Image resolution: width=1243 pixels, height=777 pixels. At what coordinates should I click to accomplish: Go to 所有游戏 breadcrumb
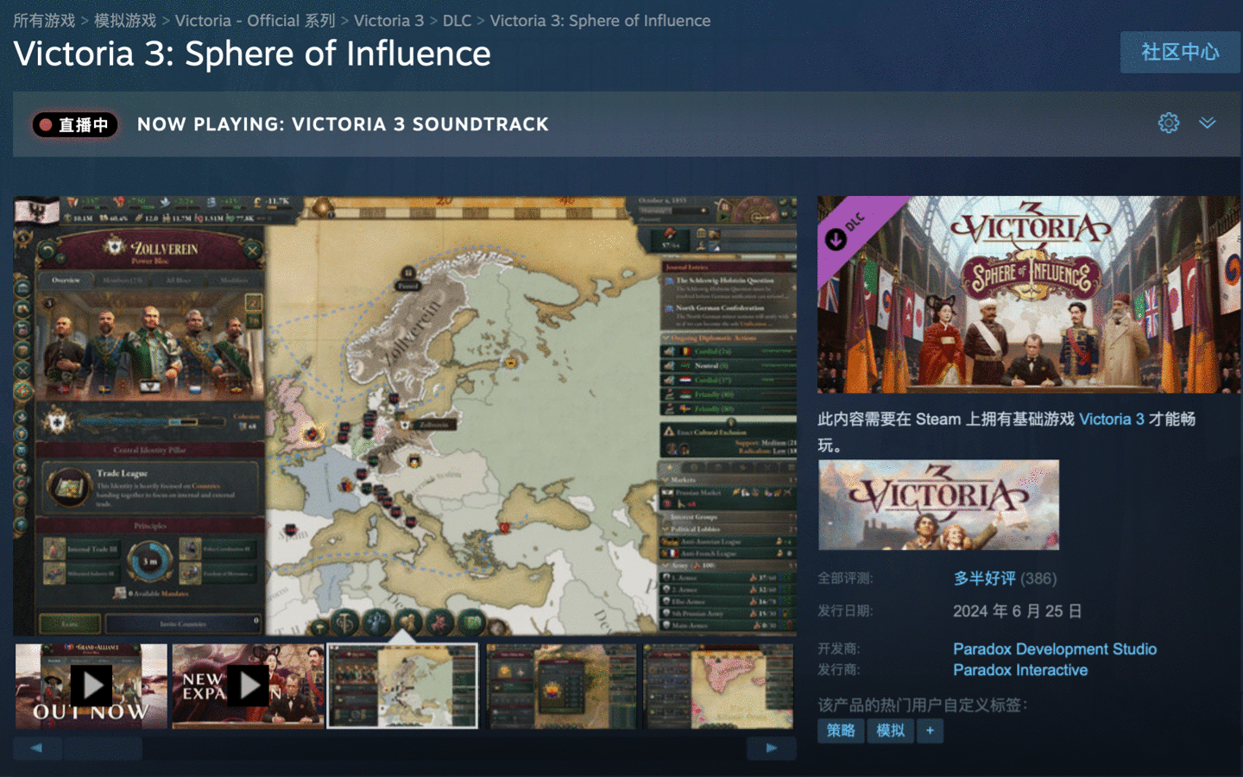point(44,21)
